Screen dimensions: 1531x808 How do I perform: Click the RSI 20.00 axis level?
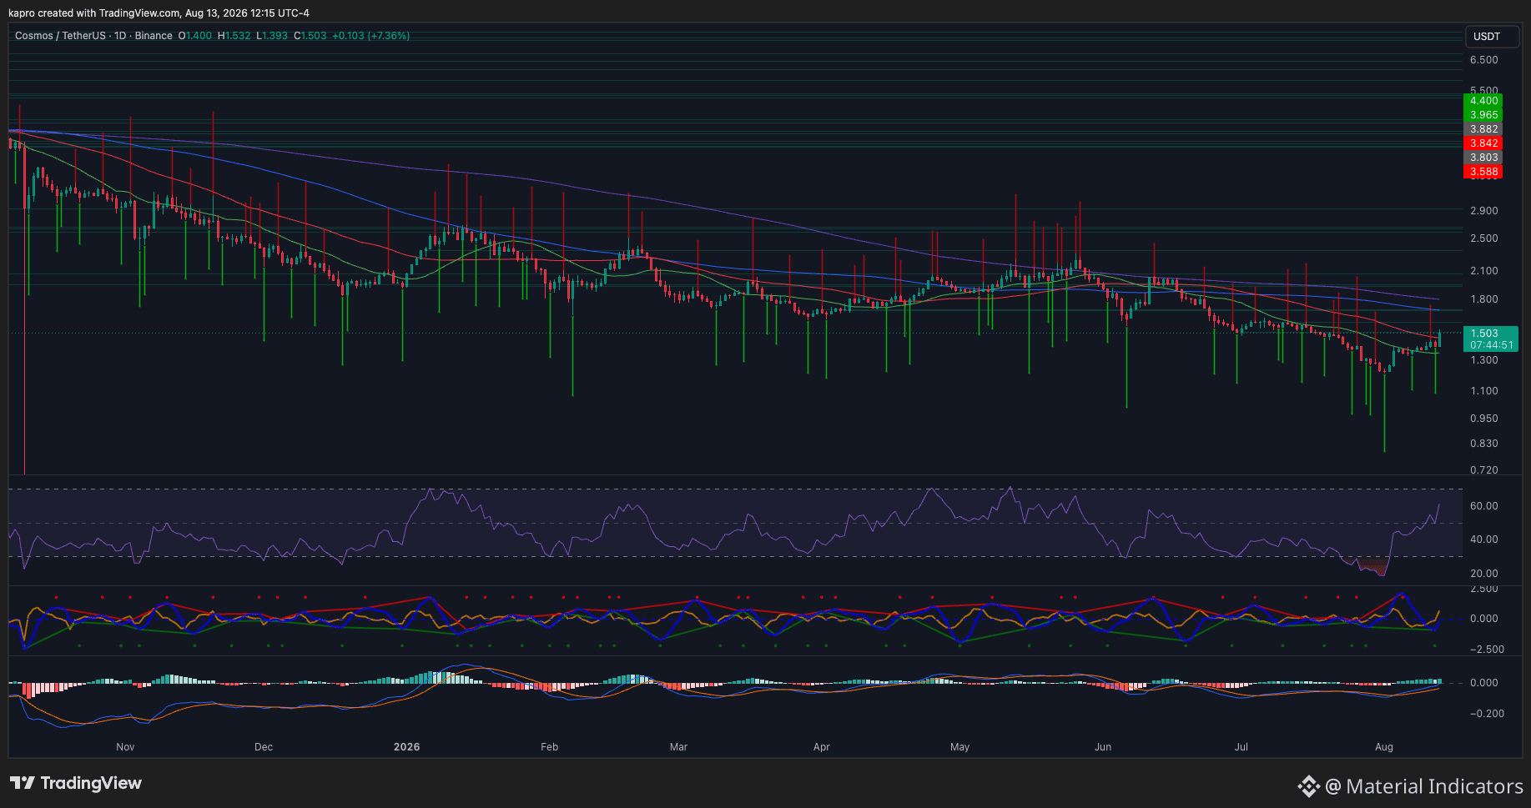click(1483, 574)
